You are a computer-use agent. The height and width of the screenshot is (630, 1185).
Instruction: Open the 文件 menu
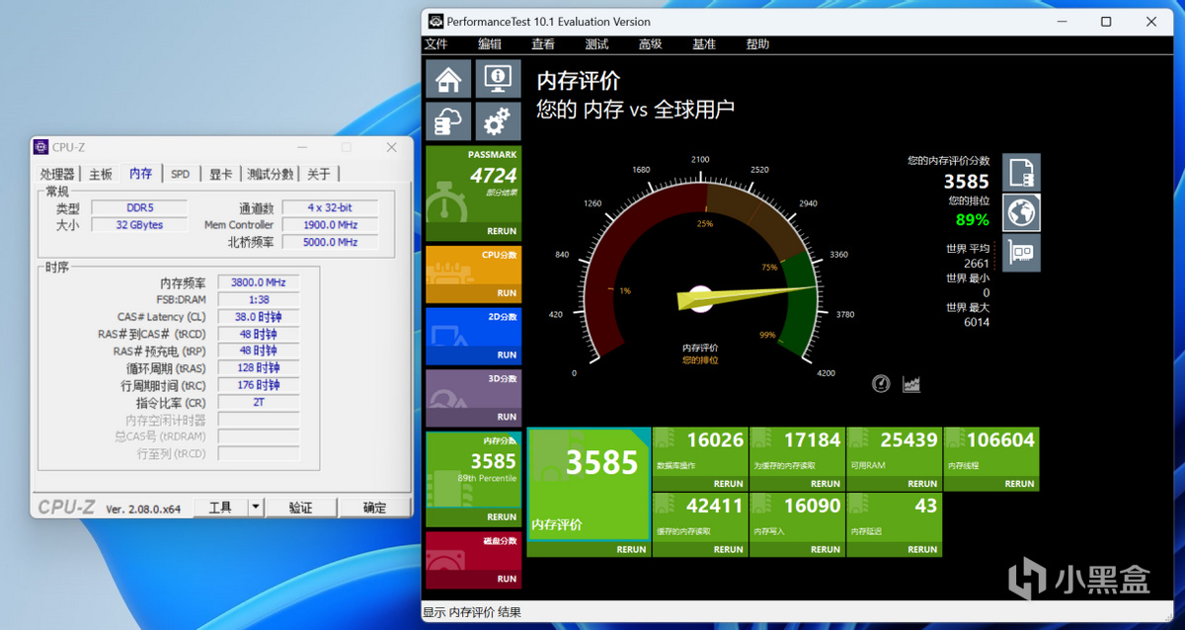point(435,44)
